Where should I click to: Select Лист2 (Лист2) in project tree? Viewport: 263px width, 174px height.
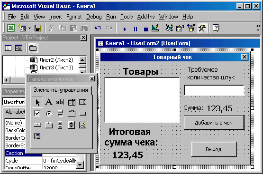coord(56,60)
